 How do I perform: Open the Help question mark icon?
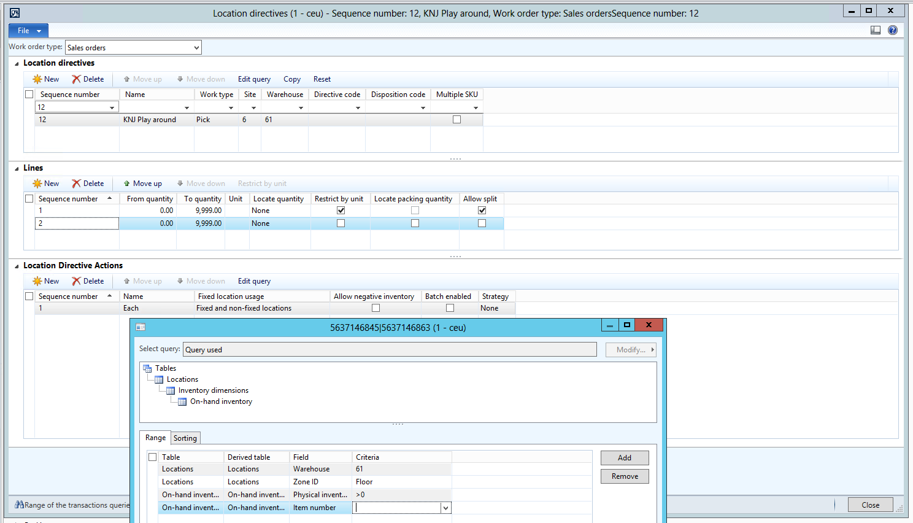(893, 30)
